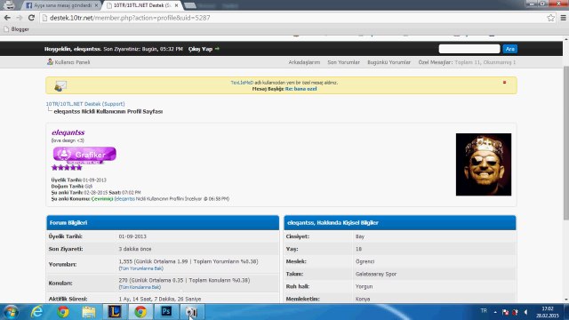The width and height of the screenshot is (569, 320).
Task: Open Son Yorumlar menu item
Action: (x=343, y=62)
